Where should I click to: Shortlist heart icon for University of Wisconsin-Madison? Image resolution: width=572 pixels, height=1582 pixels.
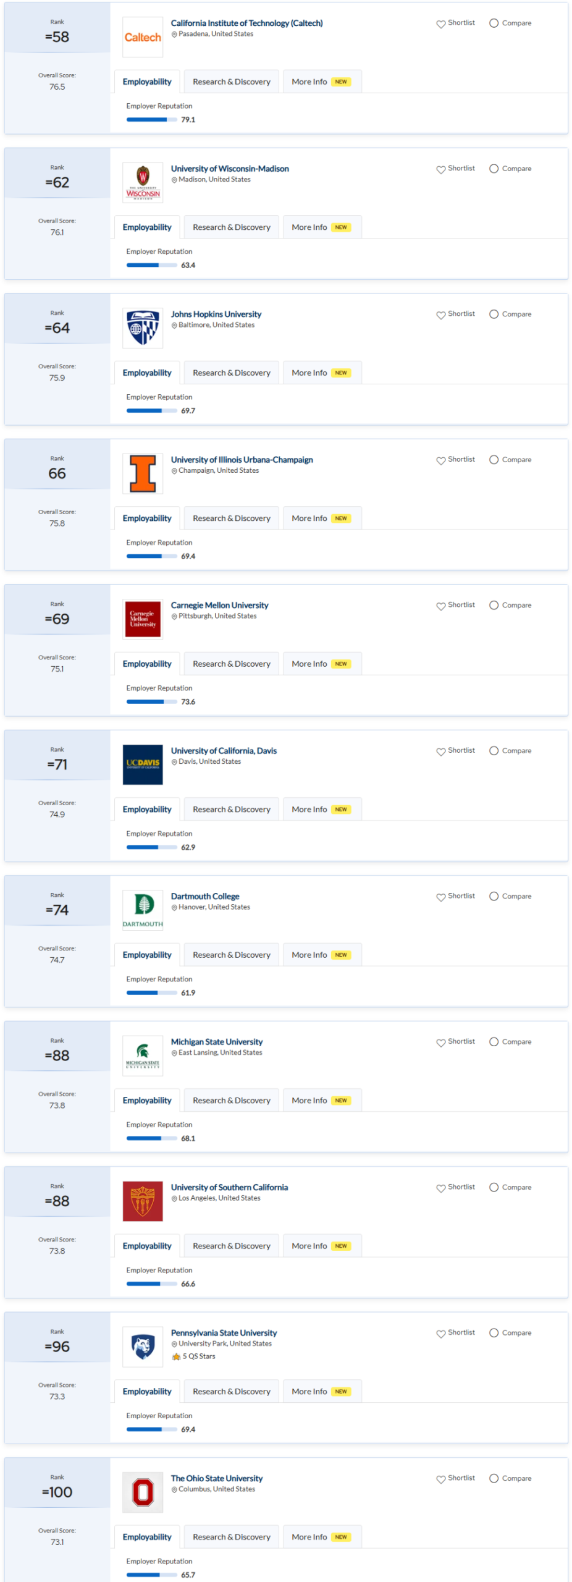coord(440,169)
